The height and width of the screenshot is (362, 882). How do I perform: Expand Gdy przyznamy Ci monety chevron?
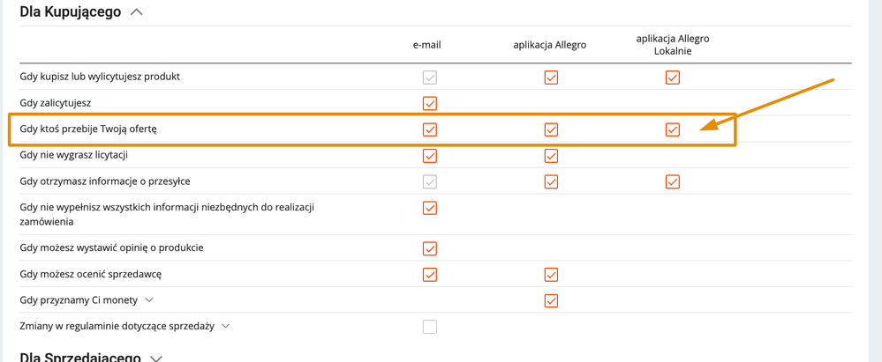(149, 300)
